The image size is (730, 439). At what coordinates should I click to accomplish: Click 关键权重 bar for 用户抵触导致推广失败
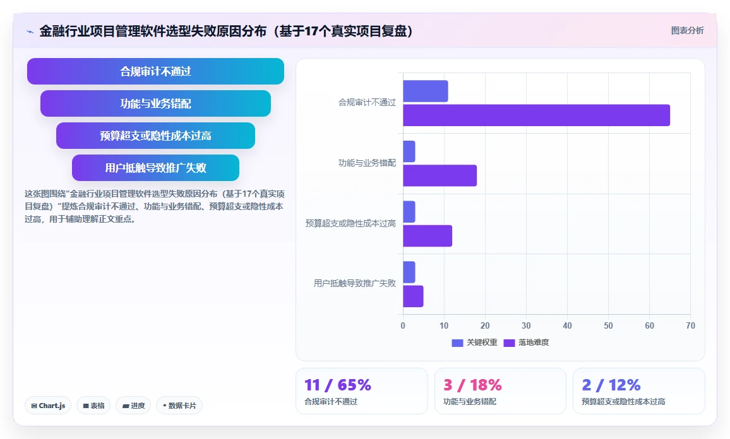[x=409, y=272]
